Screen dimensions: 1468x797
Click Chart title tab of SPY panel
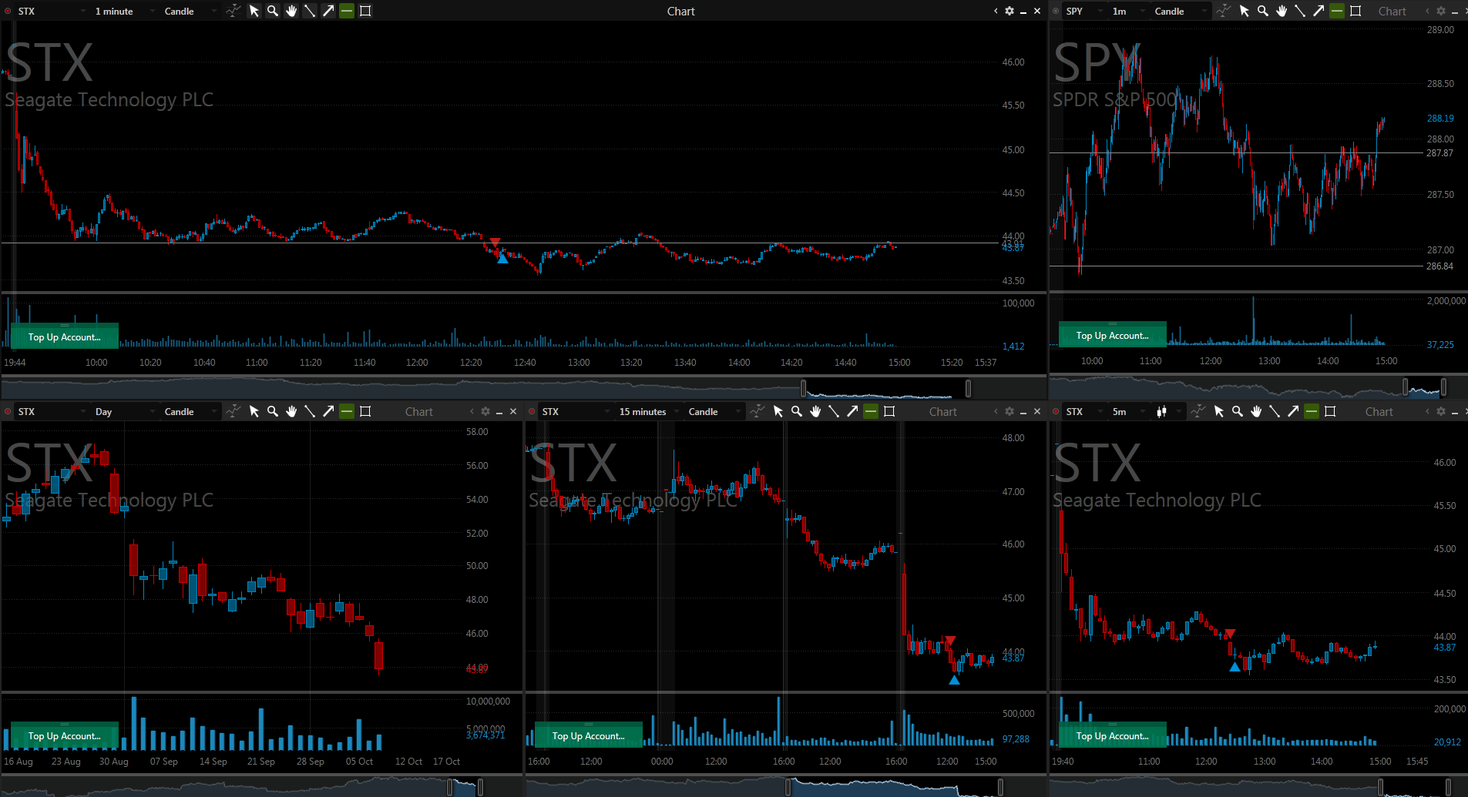(x=1392, y=11)
